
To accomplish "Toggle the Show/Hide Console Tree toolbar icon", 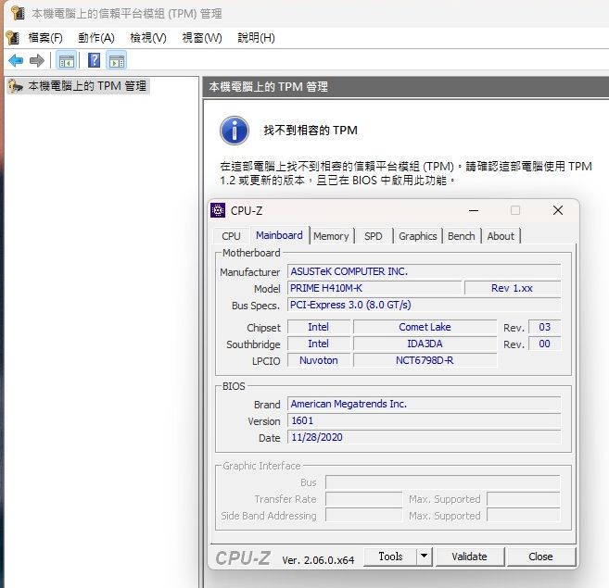I will (x=66, y=60).
